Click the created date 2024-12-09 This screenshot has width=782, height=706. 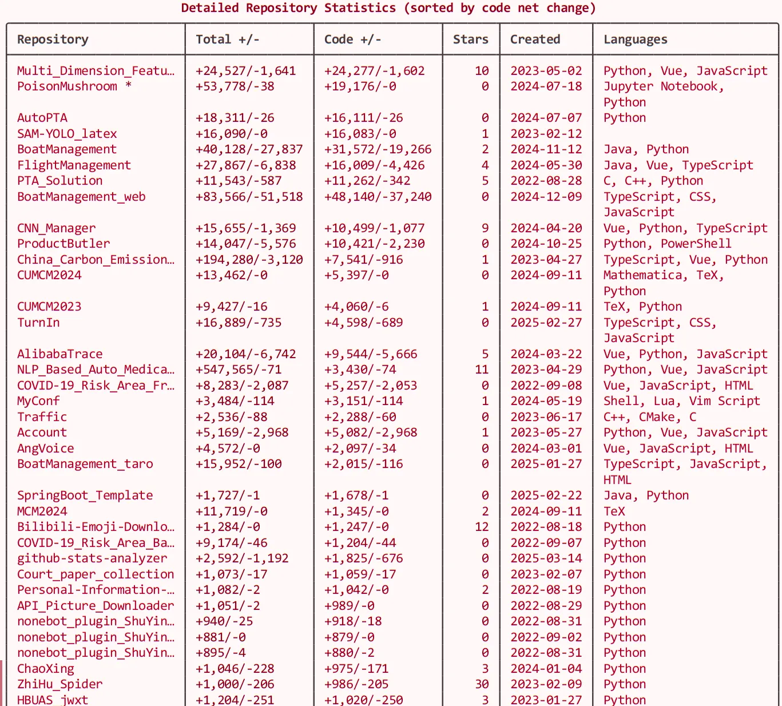[546, 197]
